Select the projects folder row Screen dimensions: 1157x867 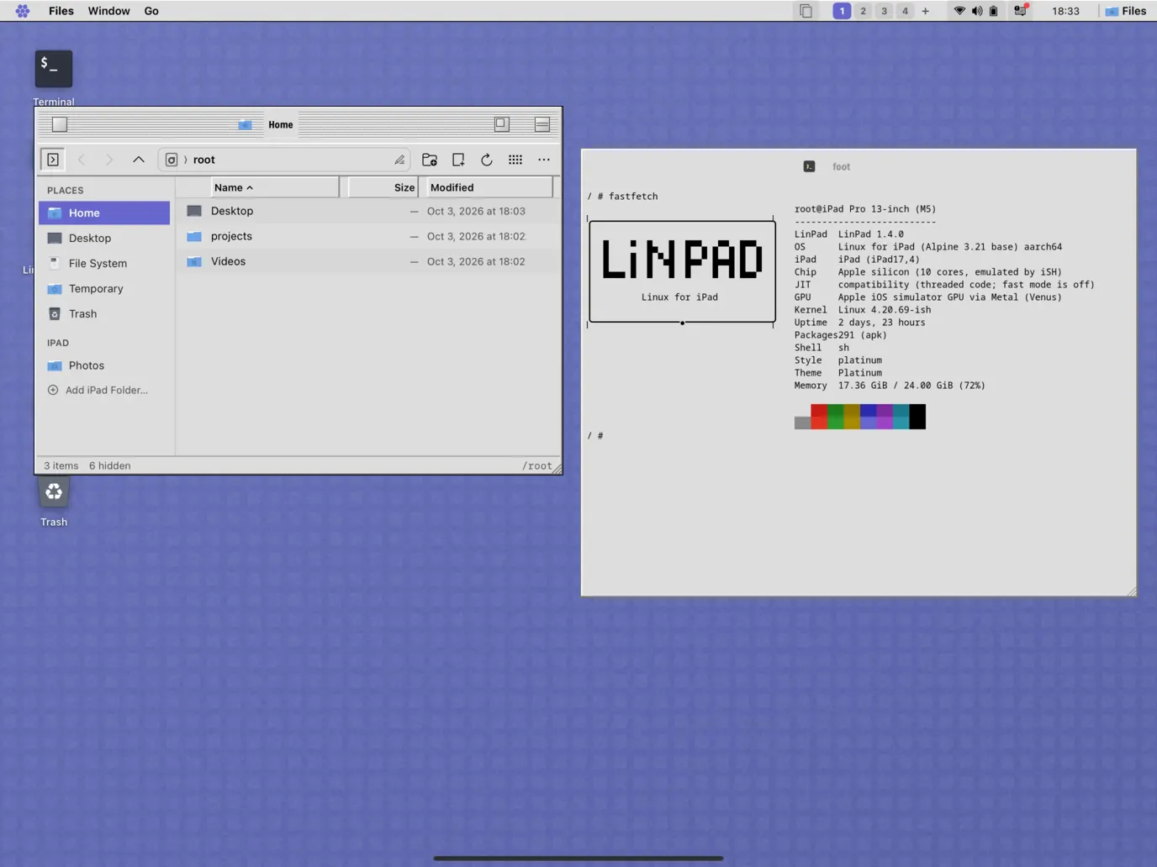[x=367, y=236]
